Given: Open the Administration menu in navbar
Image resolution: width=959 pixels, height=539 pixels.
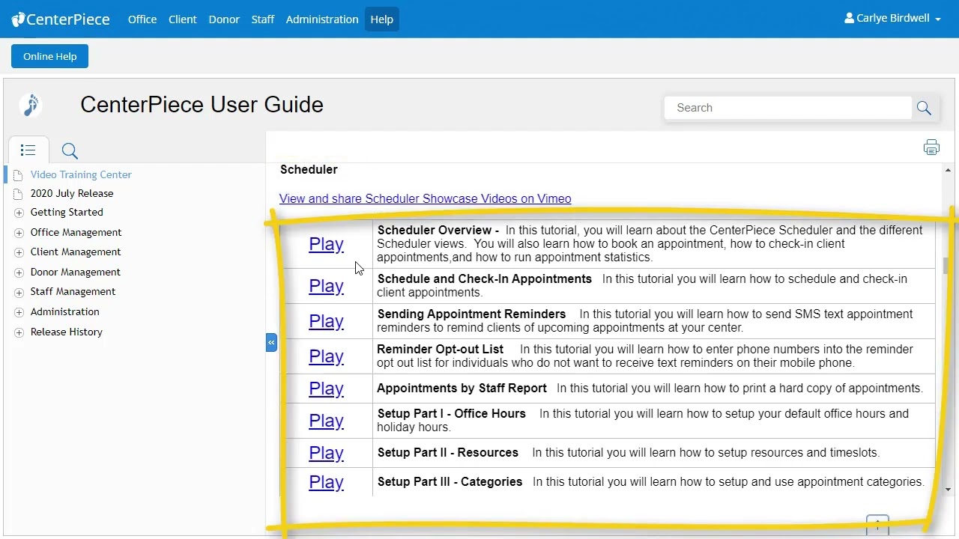Looking at the screenshot, I should coord(322,19).
